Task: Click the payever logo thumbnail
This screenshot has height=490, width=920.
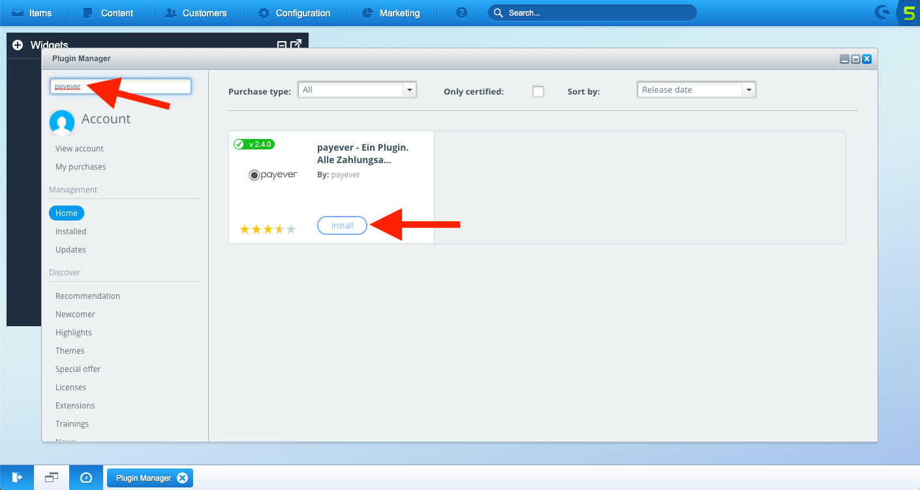Action: [x=273, y=175]
